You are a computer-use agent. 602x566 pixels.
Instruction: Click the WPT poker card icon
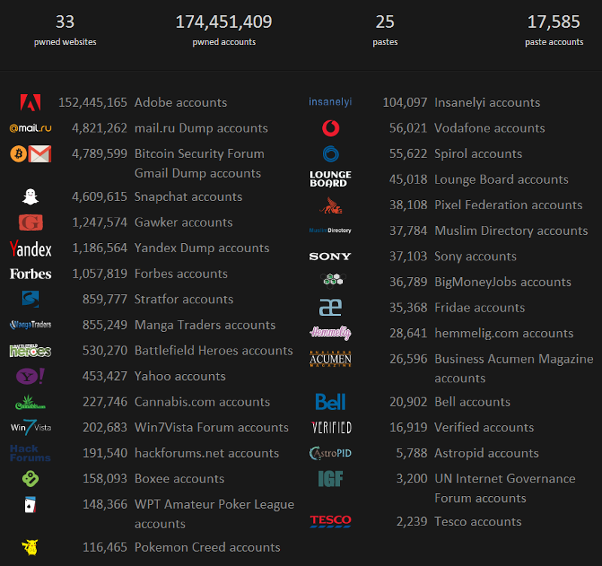[x=30, y=504]
